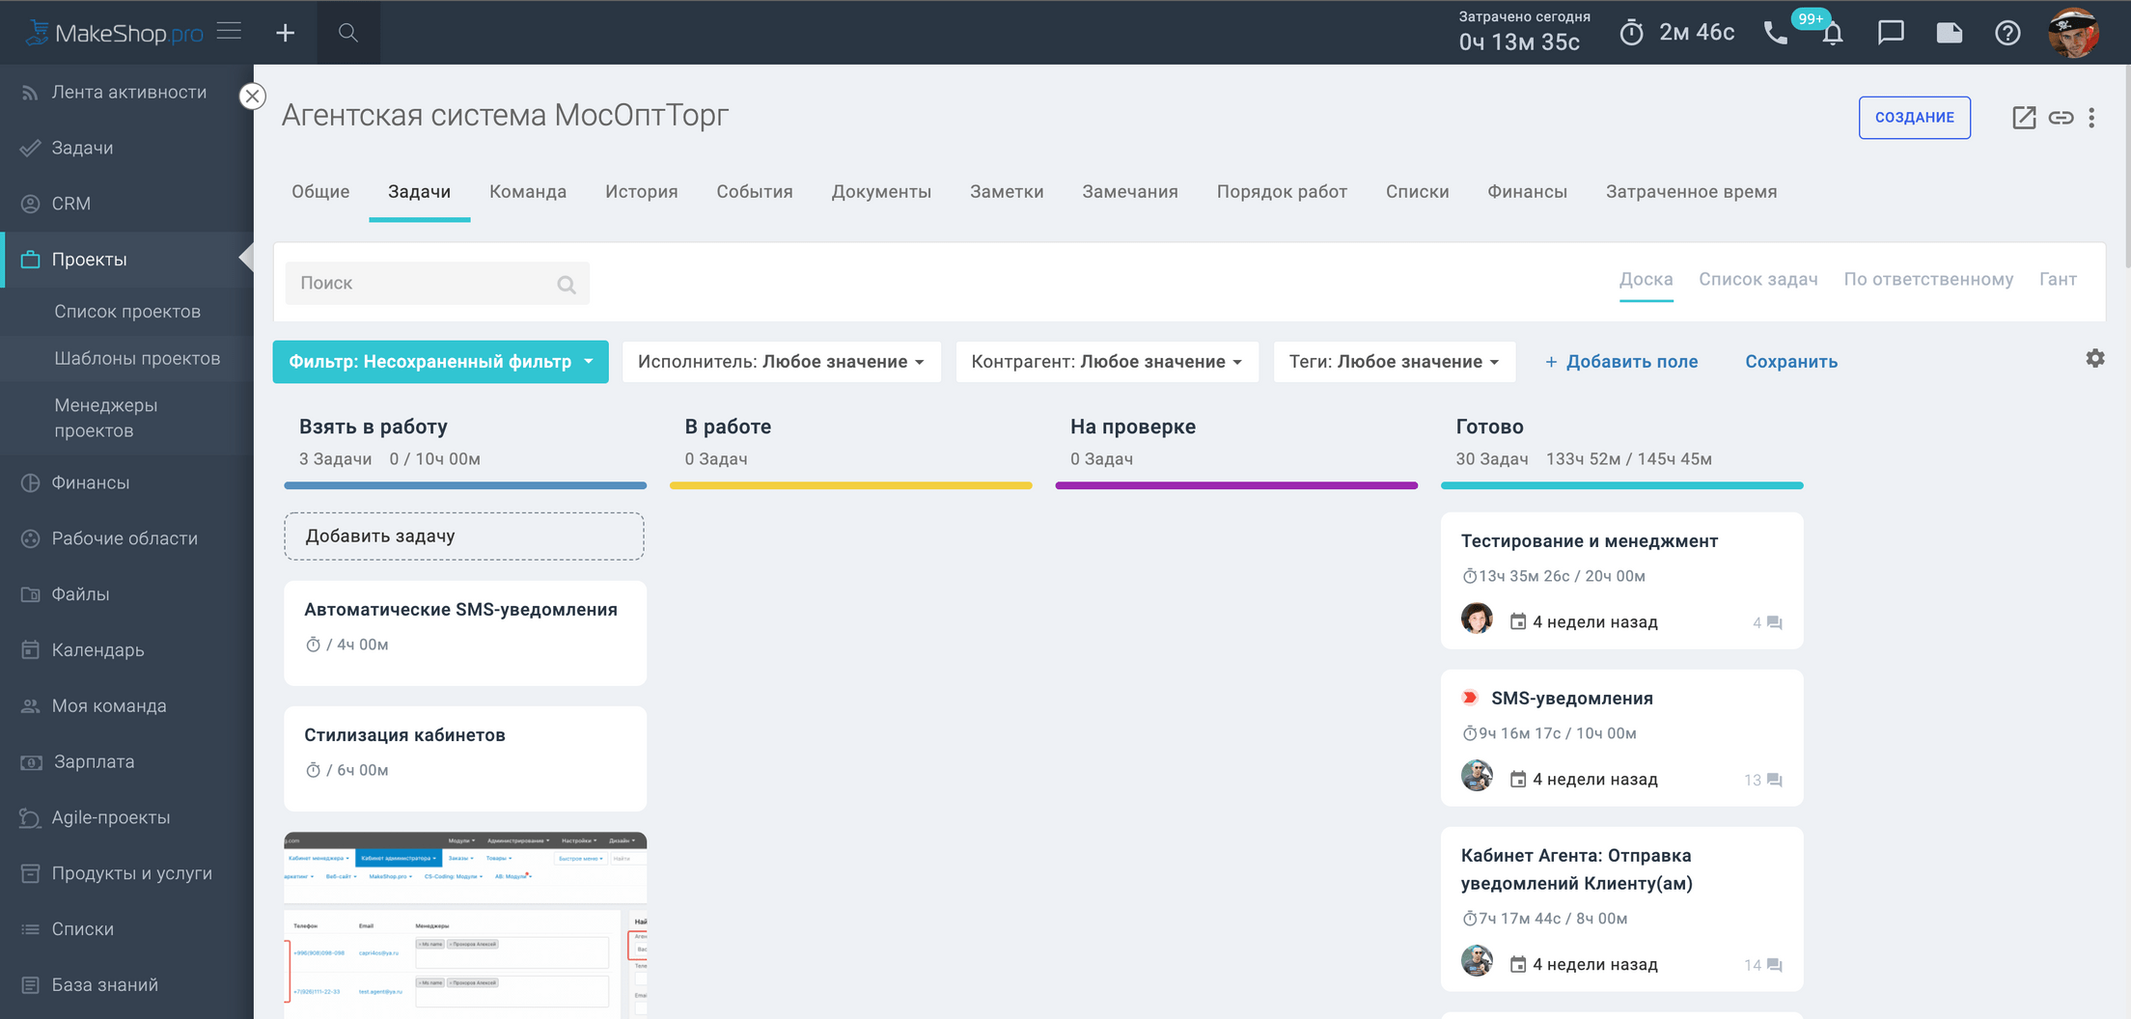The width and height of the screenshot is (2131, 1019).
Task: Click comments count 13 on SMS-уведомления
Action: coord(1763,780)
